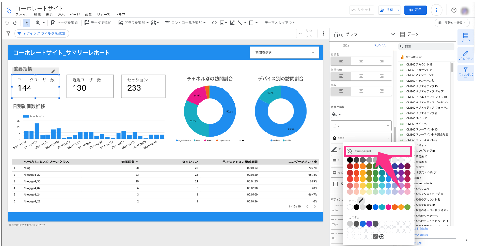The width and height of the screenshot is (477, 249).
Task: Choose the transparent color option
Action: click(x=377, y=151)
